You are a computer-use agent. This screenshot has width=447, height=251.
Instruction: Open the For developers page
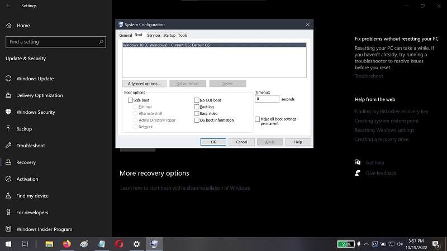(32, 213)
